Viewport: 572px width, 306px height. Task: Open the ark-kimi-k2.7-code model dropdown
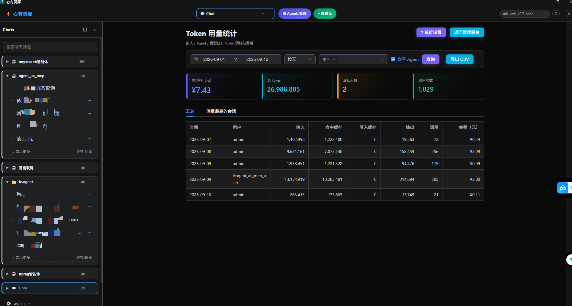pyautogui.click(x=525, y=14)
